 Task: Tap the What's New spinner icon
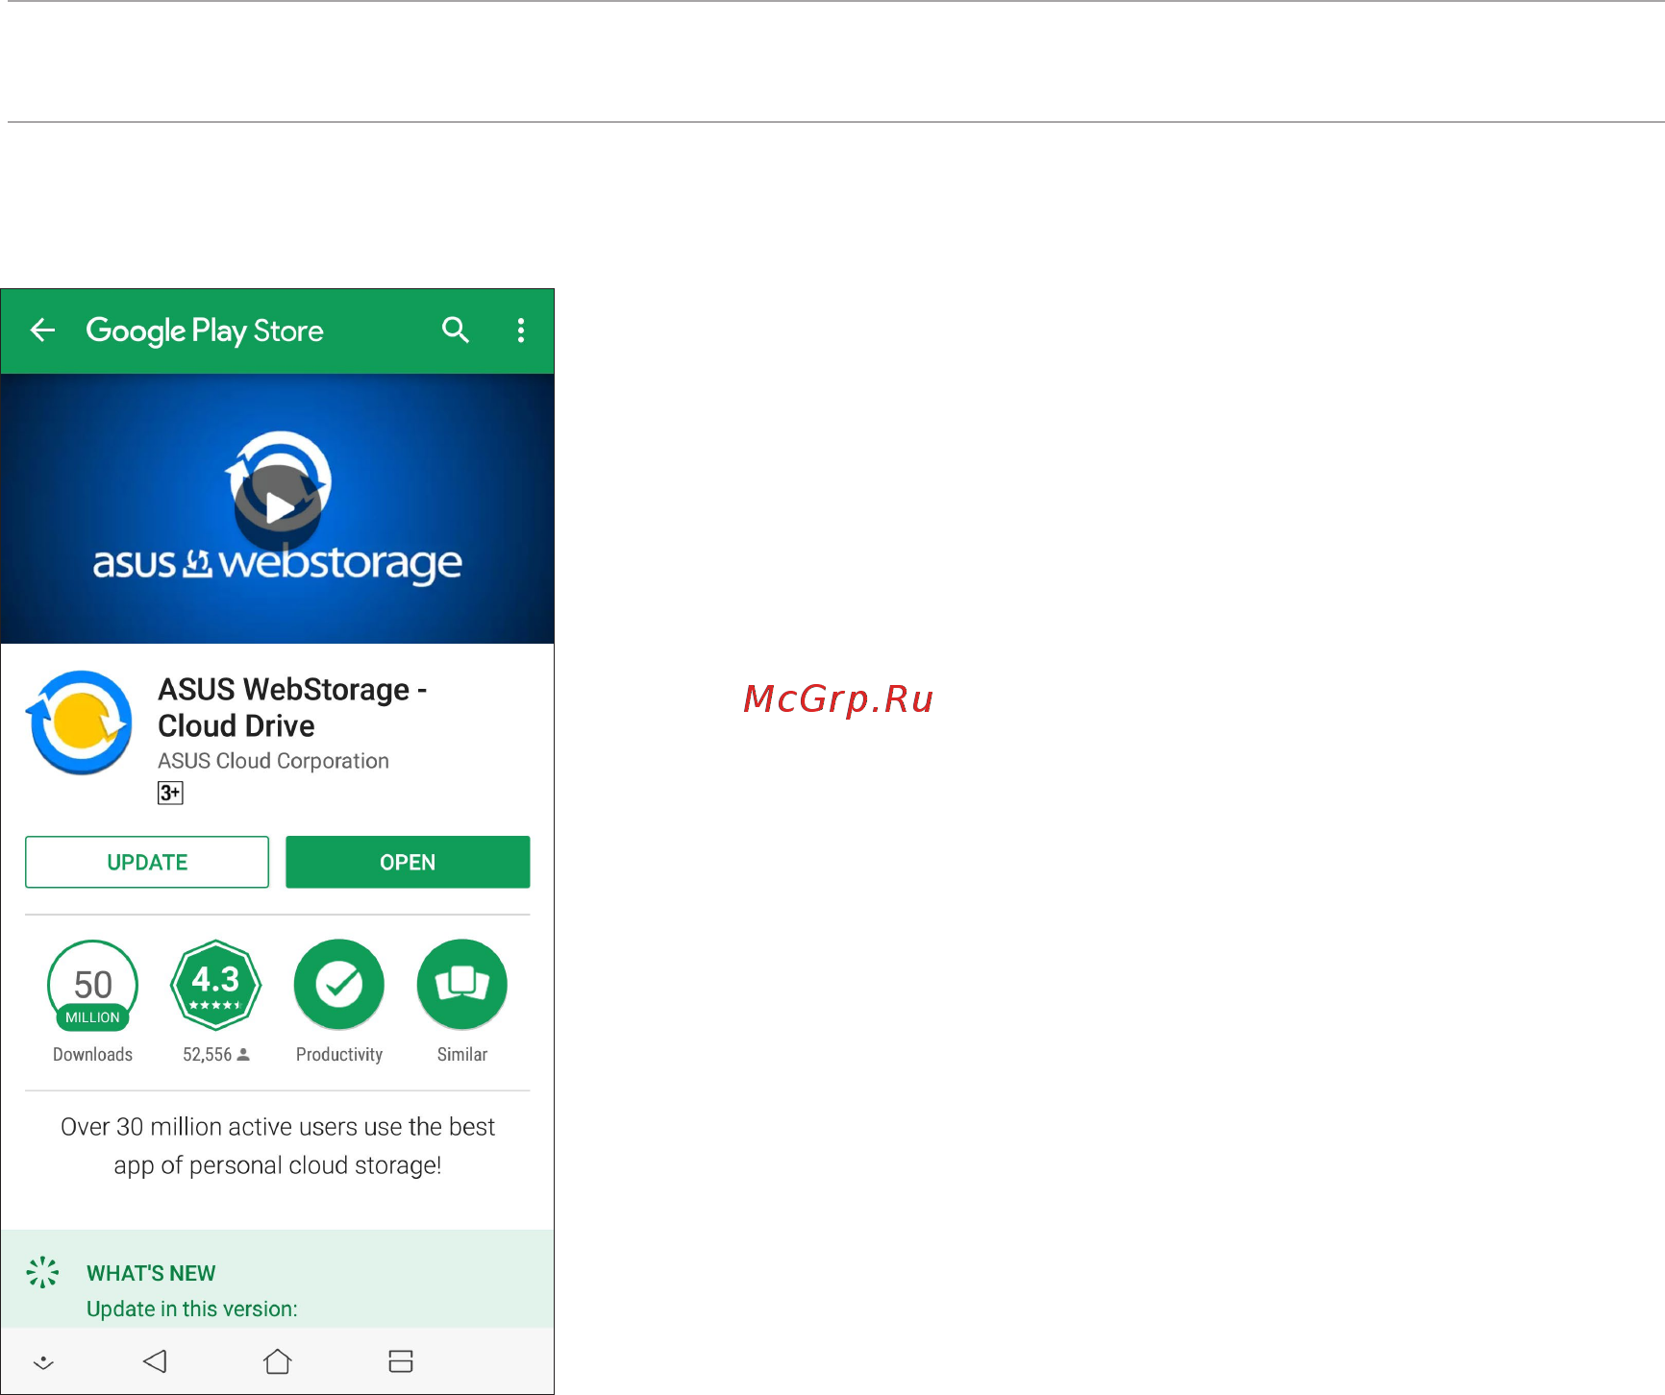click(x=42, y=1272)
